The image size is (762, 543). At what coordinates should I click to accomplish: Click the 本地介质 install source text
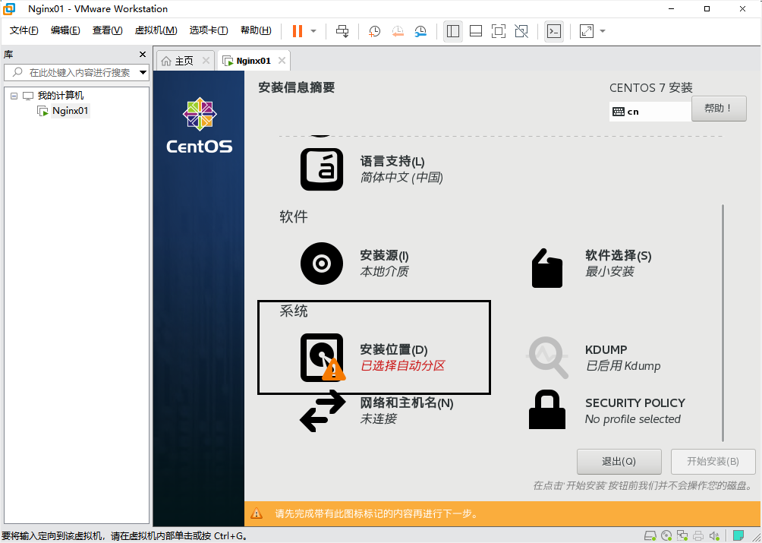pos(384,271)
